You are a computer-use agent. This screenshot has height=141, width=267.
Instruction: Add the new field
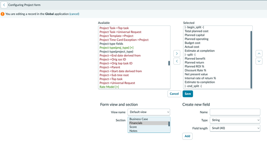(x=187, y=136)
